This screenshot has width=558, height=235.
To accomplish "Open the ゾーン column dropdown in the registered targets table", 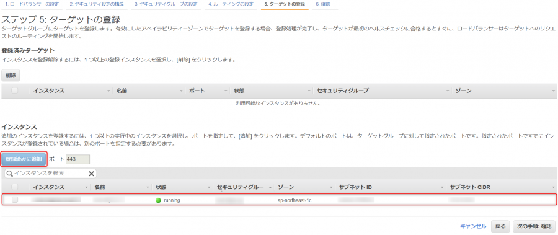I will pyautogui.click(x=554, y=91).
